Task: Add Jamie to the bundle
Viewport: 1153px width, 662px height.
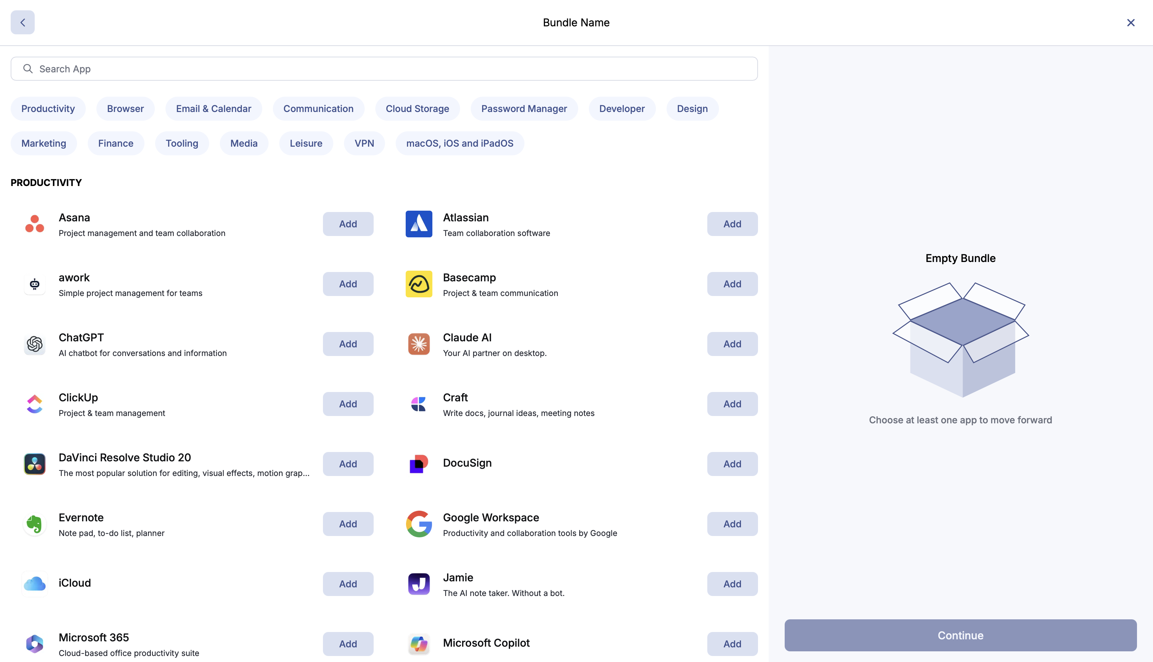Action: pos(733,584)
